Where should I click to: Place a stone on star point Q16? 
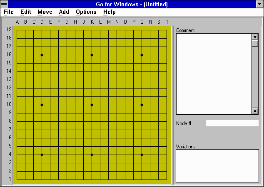[x=142, y=55]
